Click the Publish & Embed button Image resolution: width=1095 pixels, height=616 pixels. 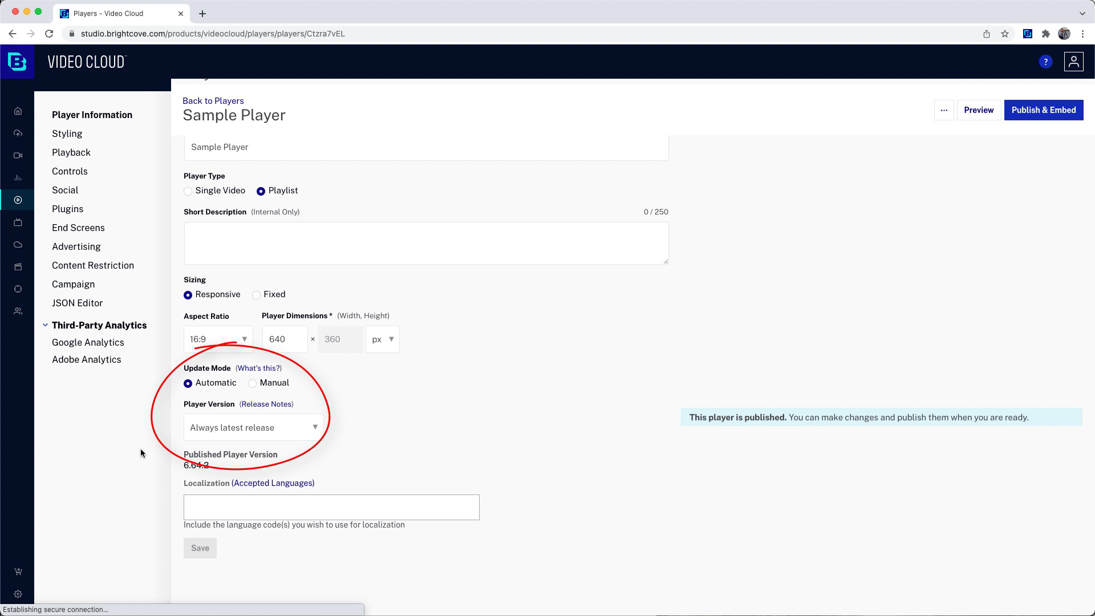click(1044, 110)
